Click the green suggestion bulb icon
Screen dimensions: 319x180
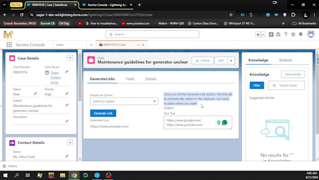(x=219, y=123)
